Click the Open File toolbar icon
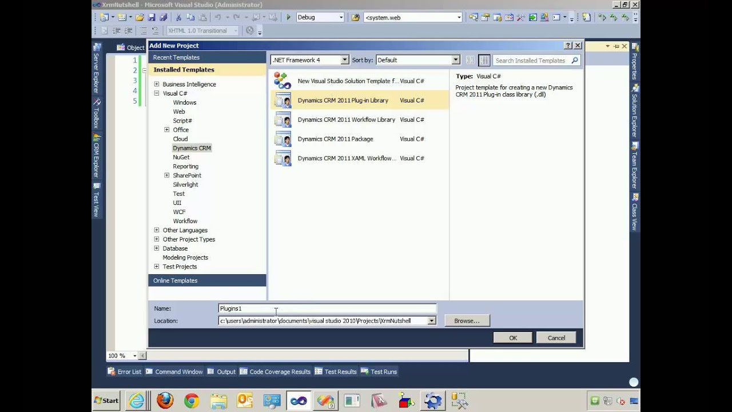 140,17
